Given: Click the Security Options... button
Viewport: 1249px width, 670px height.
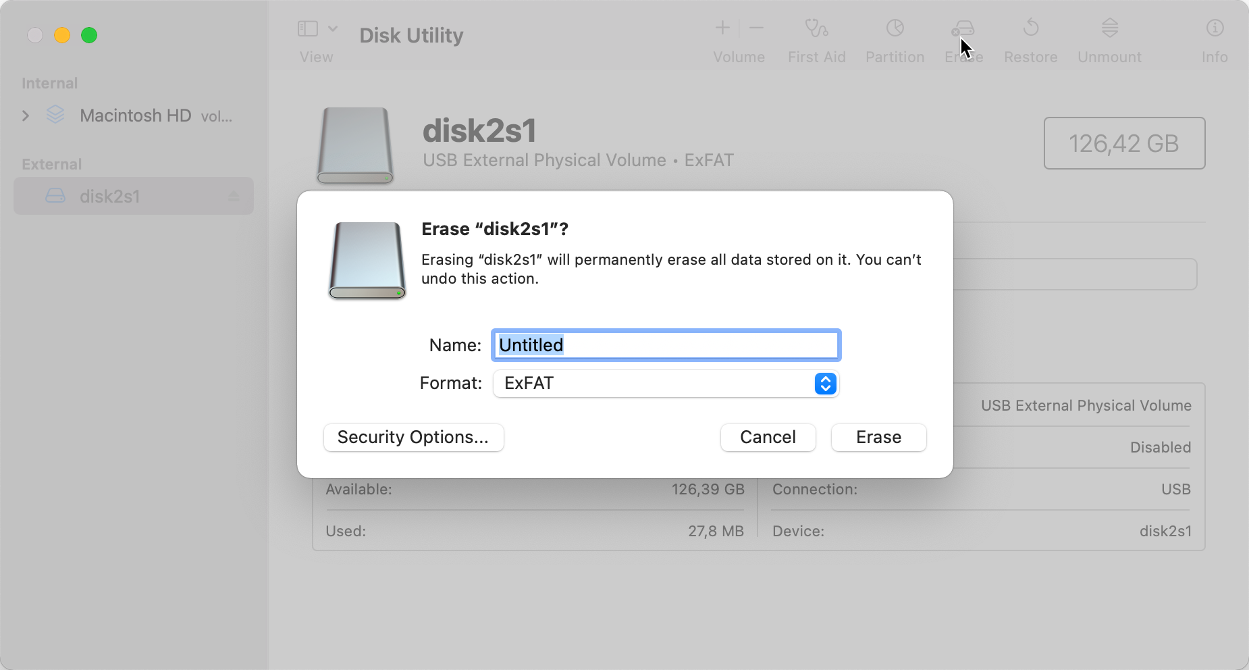Looking at the screenshot, I should point(413,438).
